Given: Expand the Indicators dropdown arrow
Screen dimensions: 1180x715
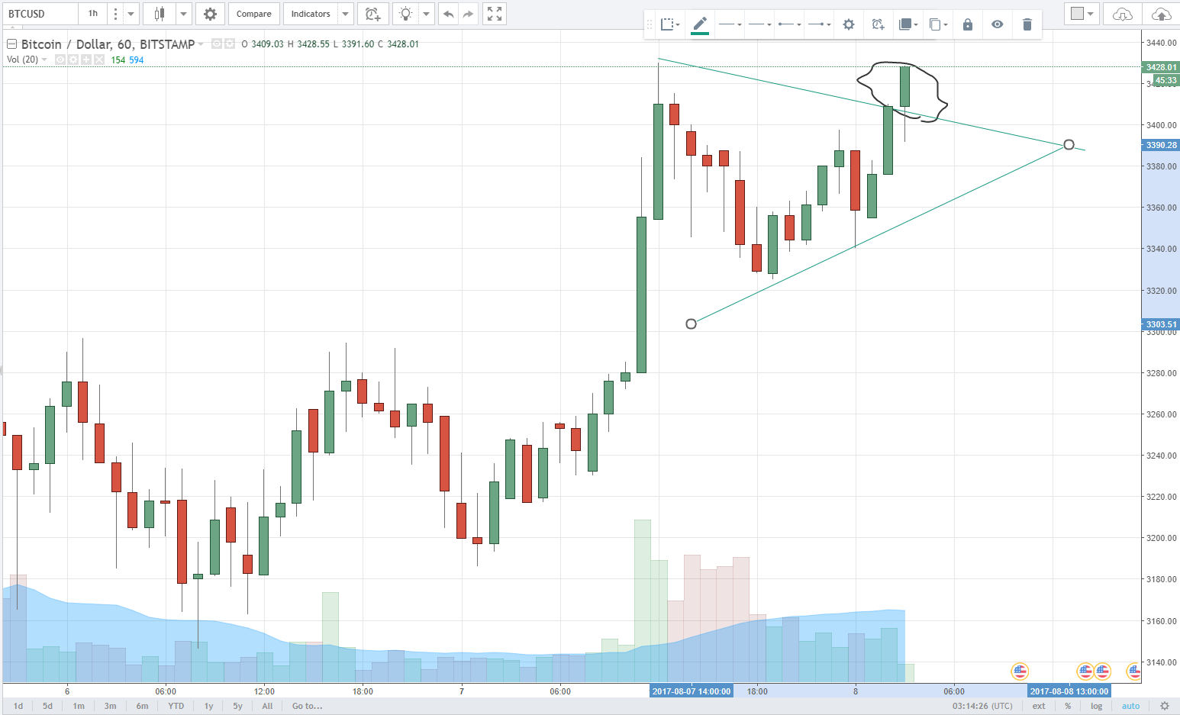Looking at the screenshot, I should pyautogui.click(x=346, y=14).
